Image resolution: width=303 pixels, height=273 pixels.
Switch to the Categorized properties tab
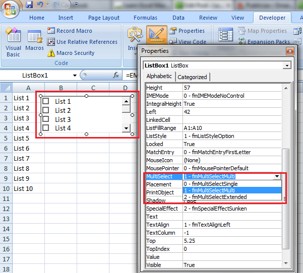point(192,77)
